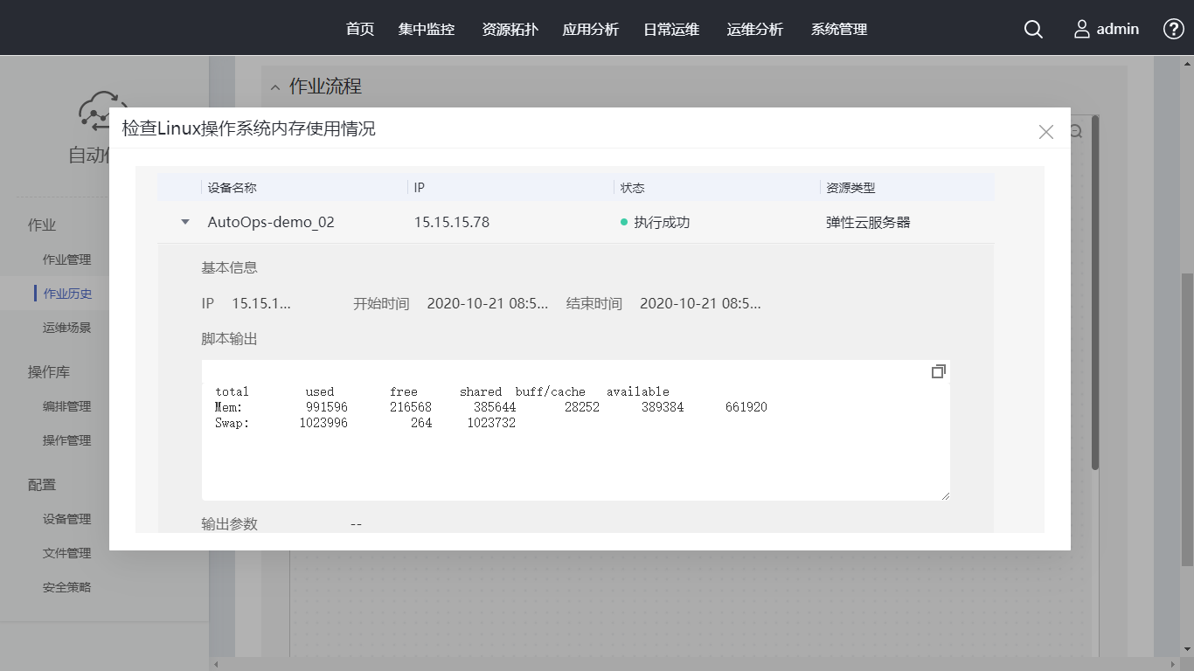Click the 设备名称 column header
1194x671 pixels.
(x=233, y=188)
